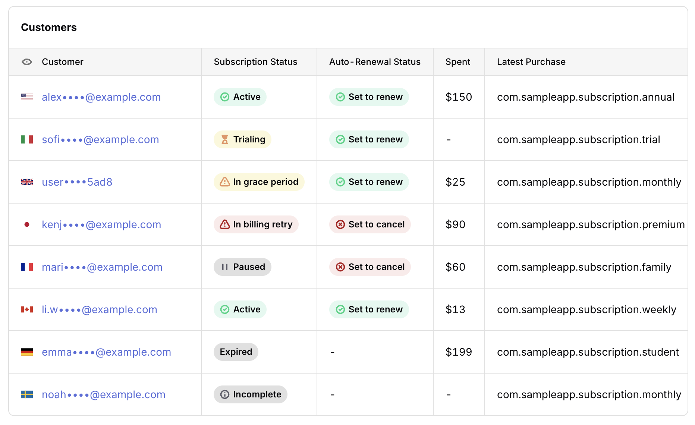Click the $60 spent value
This screenshot has height=425, width=695.
click(456, 267)
